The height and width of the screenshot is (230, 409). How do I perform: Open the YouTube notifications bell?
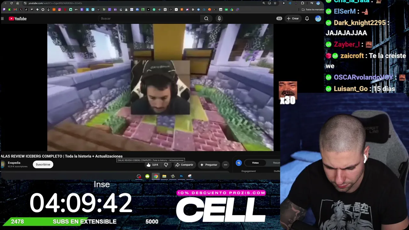pyautogui.click(x=307, y=19)
